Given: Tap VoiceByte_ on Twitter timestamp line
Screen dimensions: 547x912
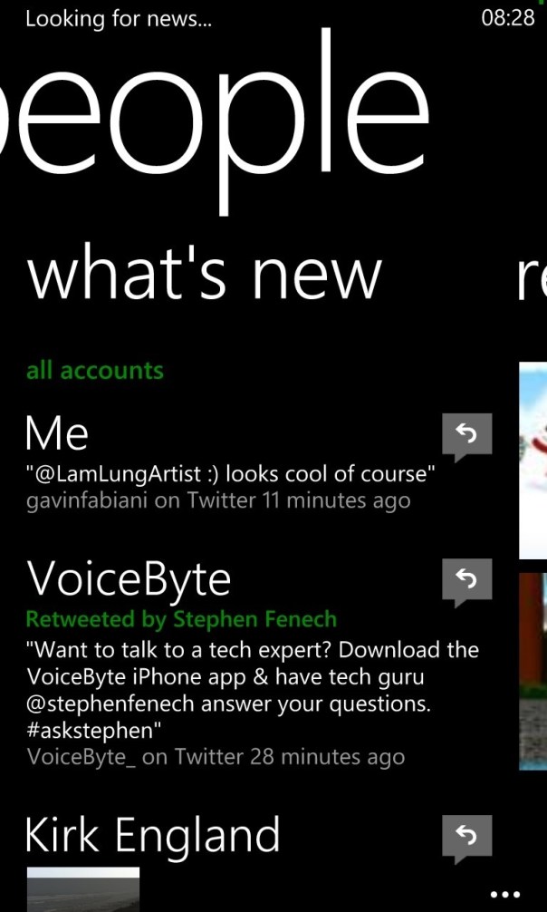Looking at the screenshot, I should point(216,757).
